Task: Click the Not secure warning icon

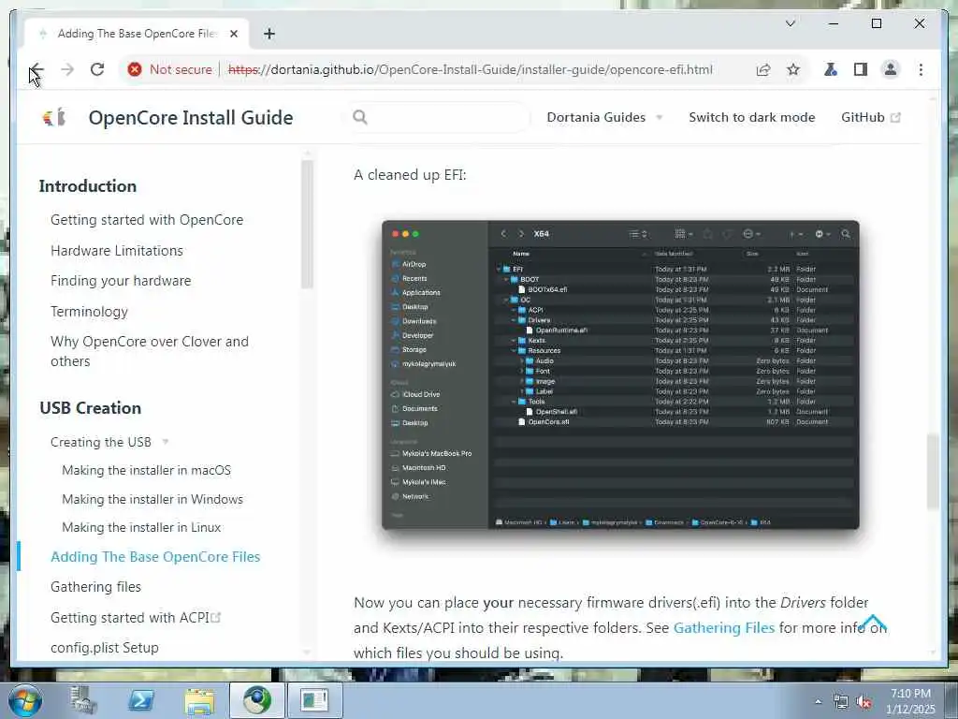Action: click(x=135, y=69)
